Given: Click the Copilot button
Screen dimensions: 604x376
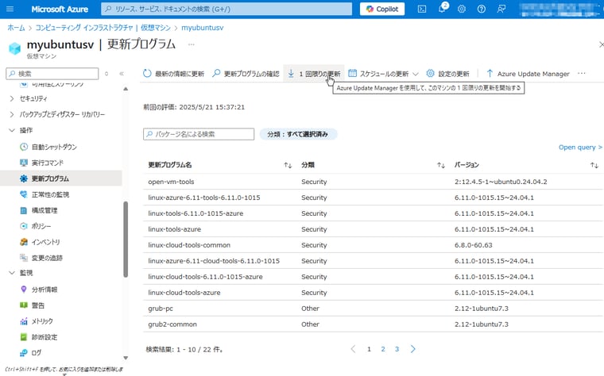Looking at the screenshot, I should (382, 9).
